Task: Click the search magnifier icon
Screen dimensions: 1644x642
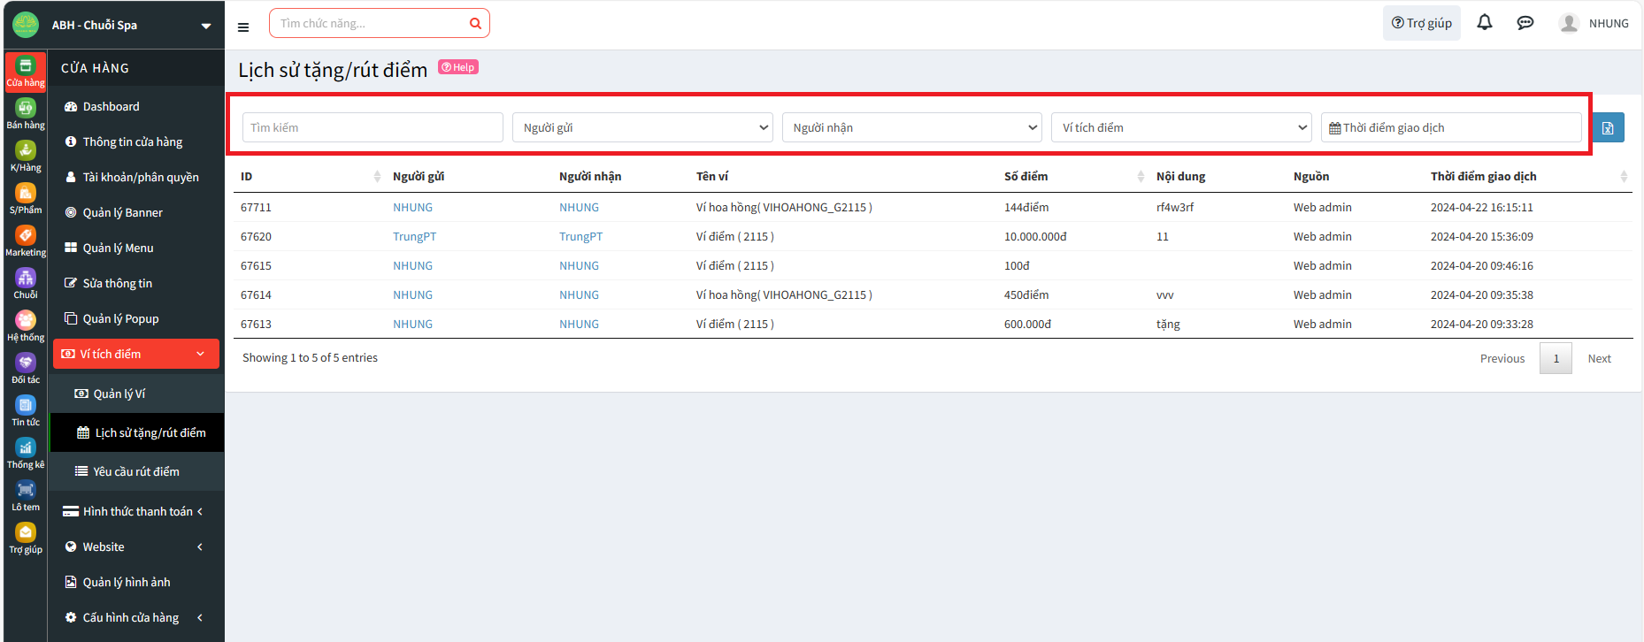Action: [475, 24]
